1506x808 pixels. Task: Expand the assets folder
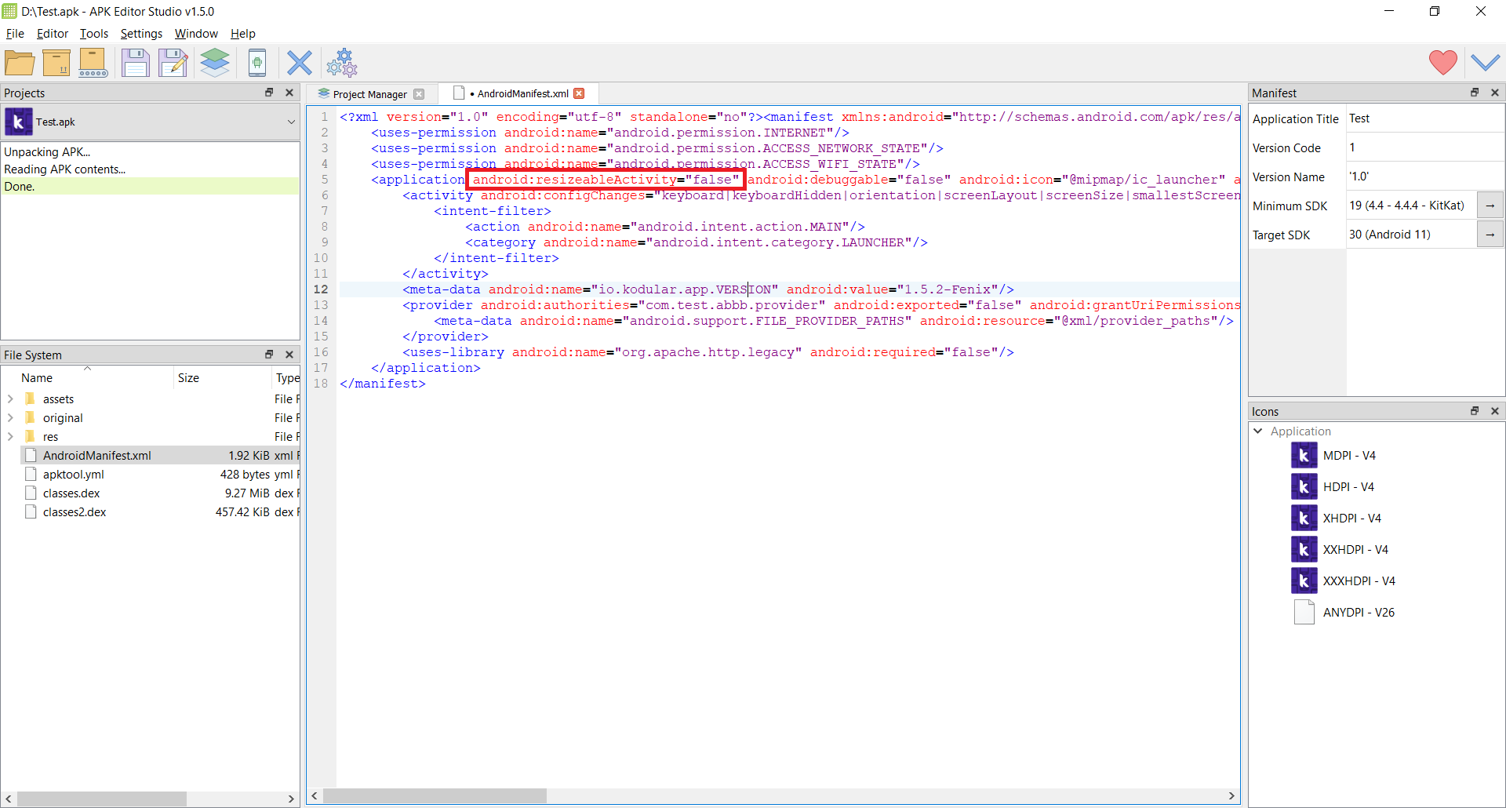pos(10,399)
